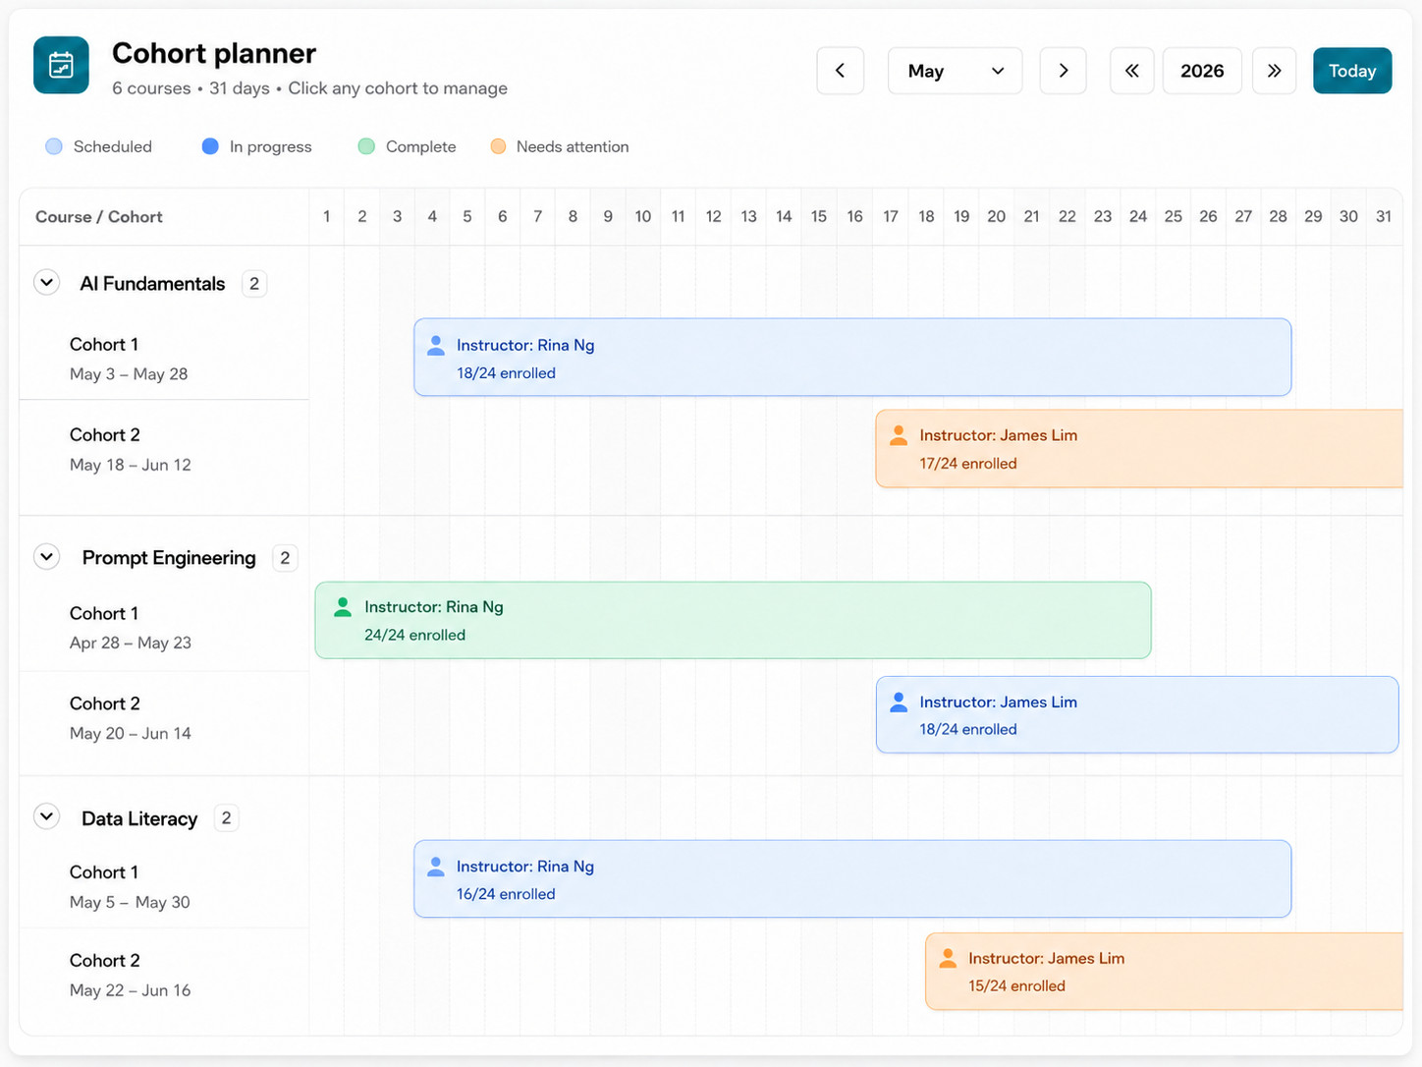Click day 25 column header
The image size is (1422, 1067).
tap(1174, 216)
